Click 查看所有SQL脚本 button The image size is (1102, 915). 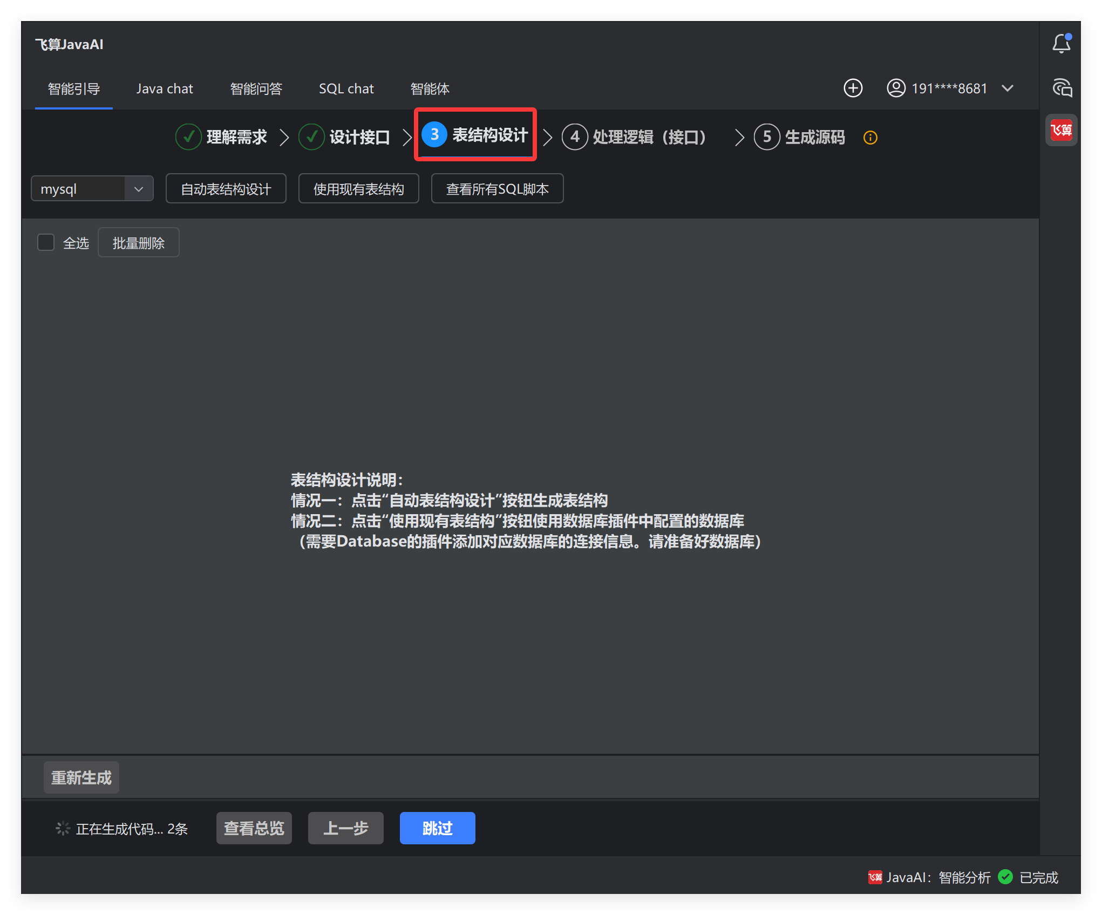click(x=497, y=189)
